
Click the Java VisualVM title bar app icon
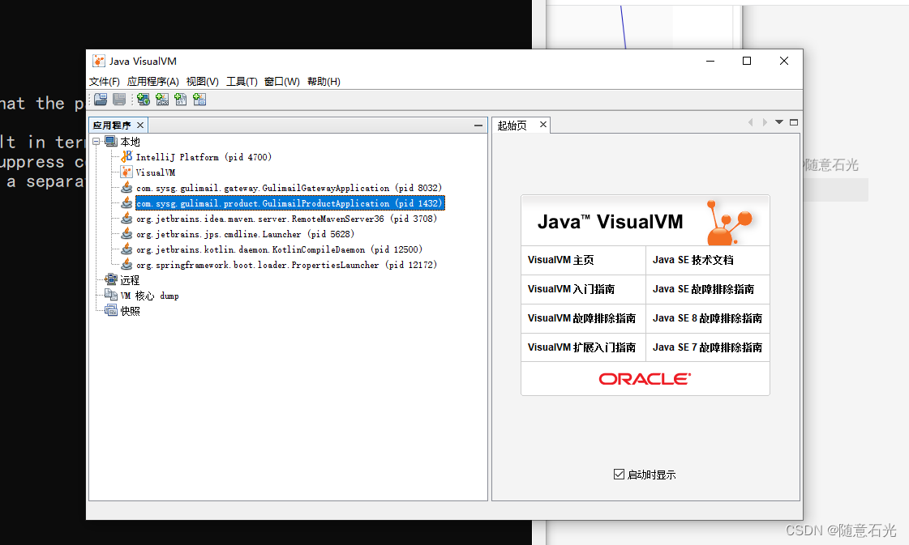[99, 62]
